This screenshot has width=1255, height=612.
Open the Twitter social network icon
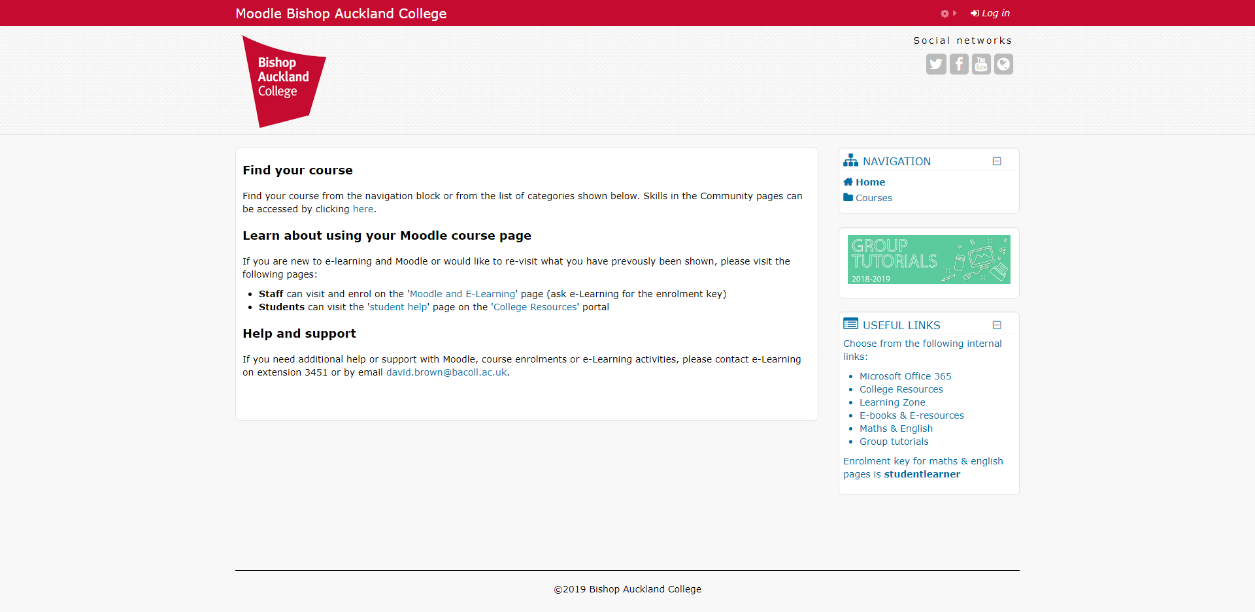click(x=936, y=64)
